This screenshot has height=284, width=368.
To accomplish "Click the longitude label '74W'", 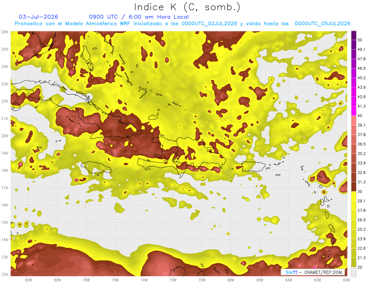I will (144, 280).
